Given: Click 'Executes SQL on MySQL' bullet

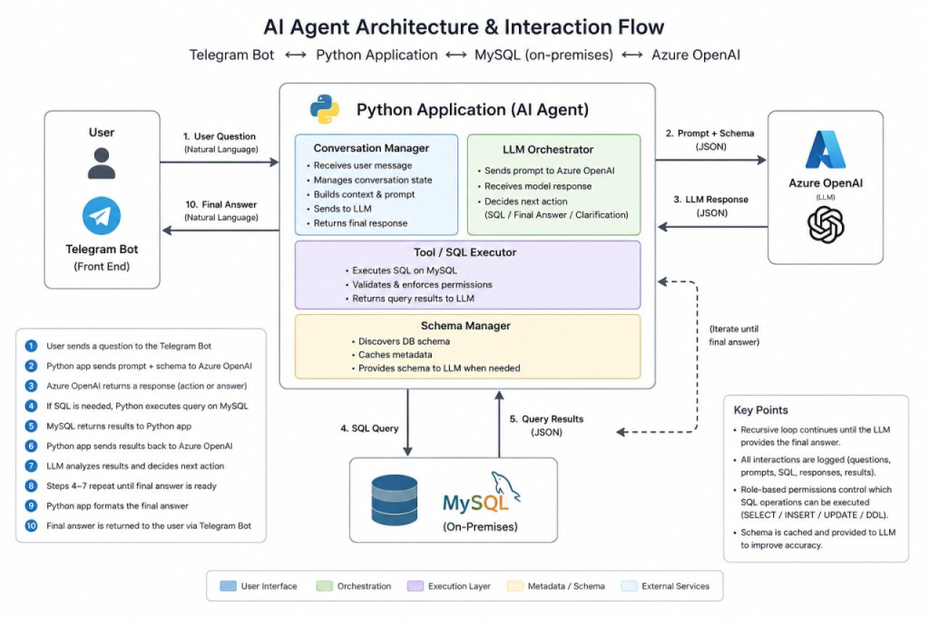Looking at the screenshot, I should (404, 270).
